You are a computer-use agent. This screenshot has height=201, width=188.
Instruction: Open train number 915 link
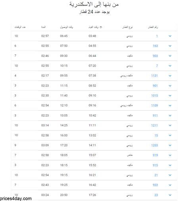(x=155, y=165)
